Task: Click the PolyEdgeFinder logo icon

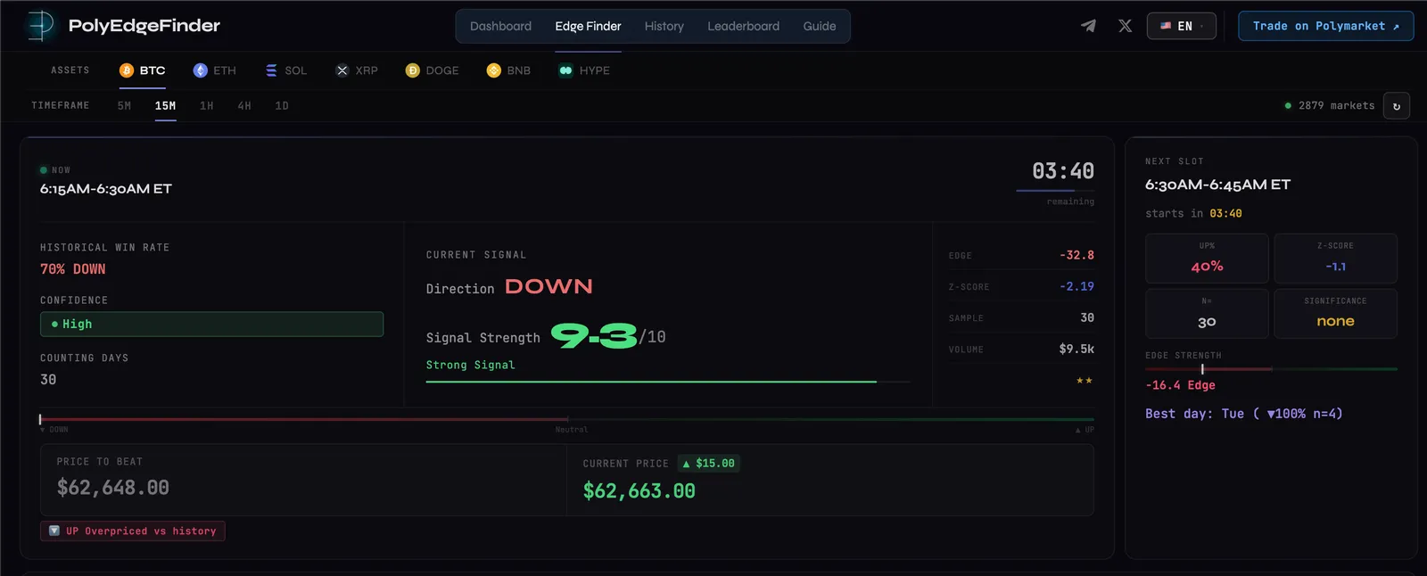Action: coord(40,26)
